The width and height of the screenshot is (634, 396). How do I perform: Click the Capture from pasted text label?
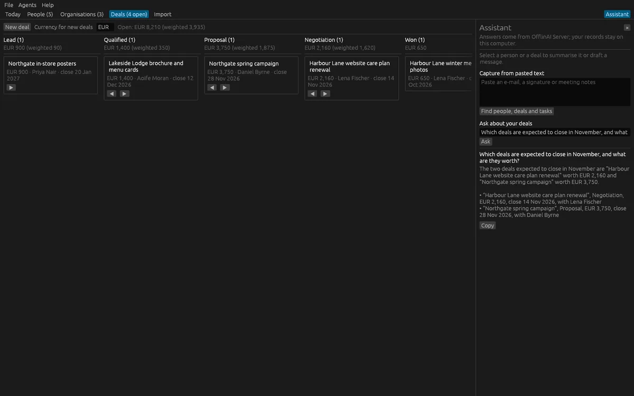(x=512, y=73)
